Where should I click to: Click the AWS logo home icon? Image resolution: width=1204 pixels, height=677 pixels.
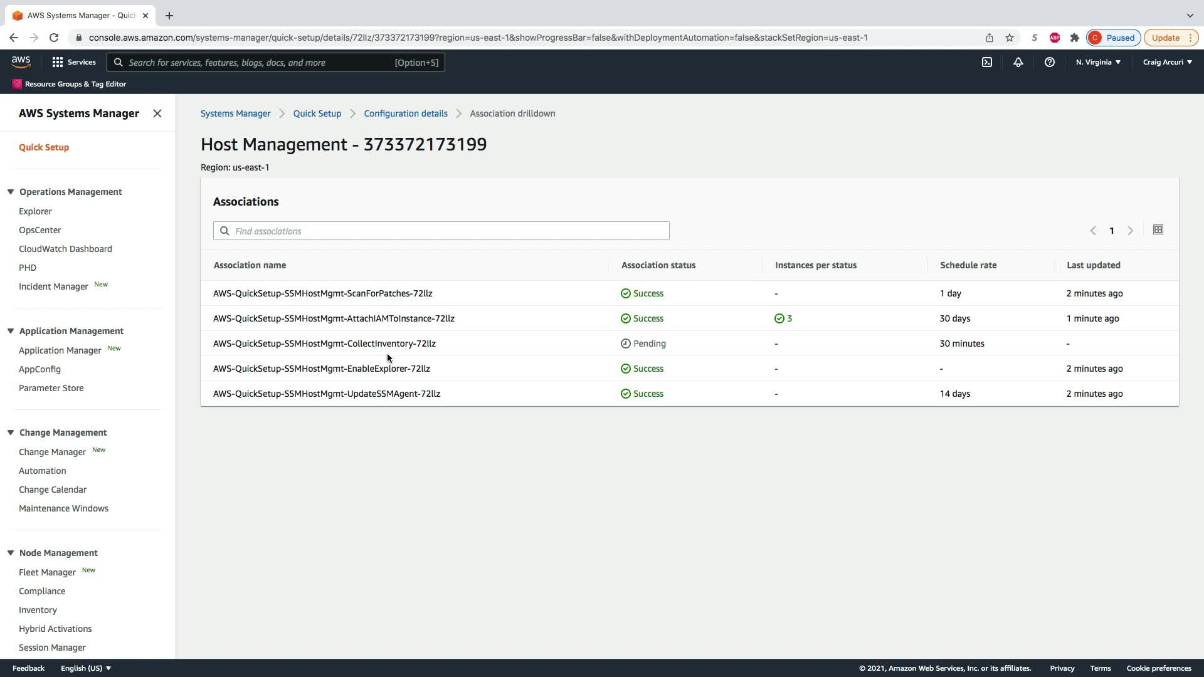pyautogui.click(x=21, y=61)
